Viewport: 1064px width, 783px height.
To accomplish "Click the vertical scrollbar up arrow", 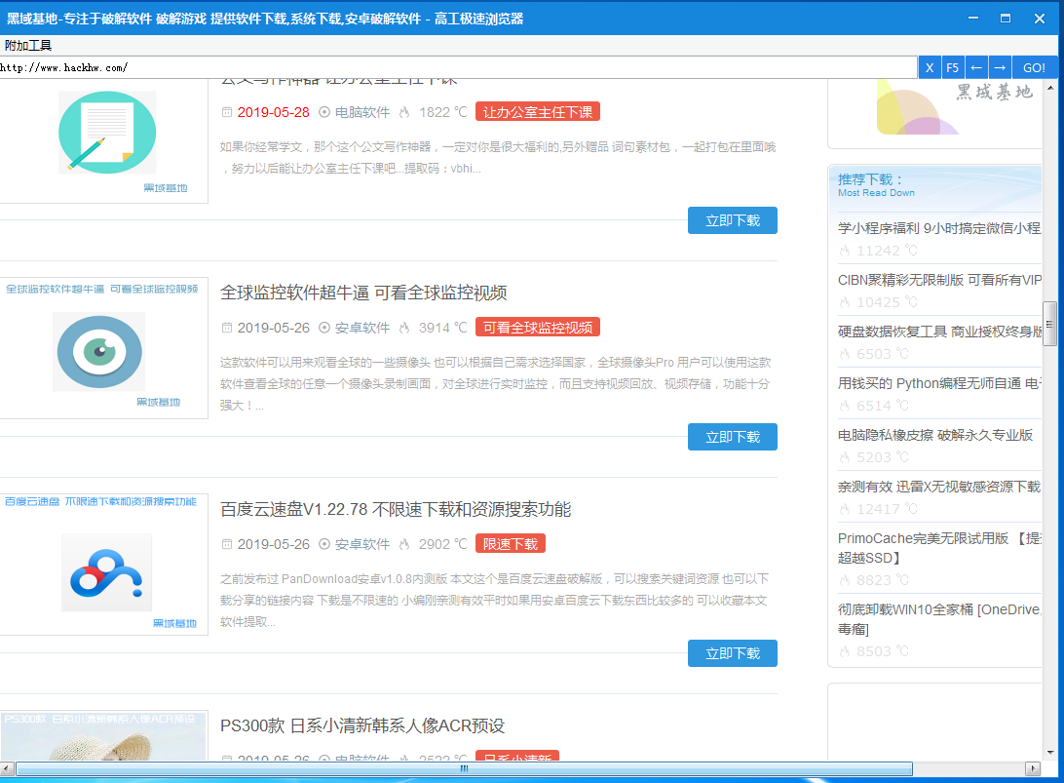I will (x=1050, y=88).
